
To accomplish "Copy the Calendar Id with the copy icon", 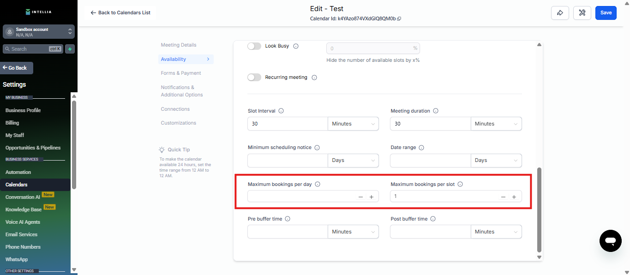I will 399,19.
